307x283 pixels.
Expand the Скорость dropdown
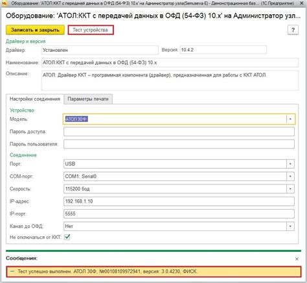click(290, 189)
